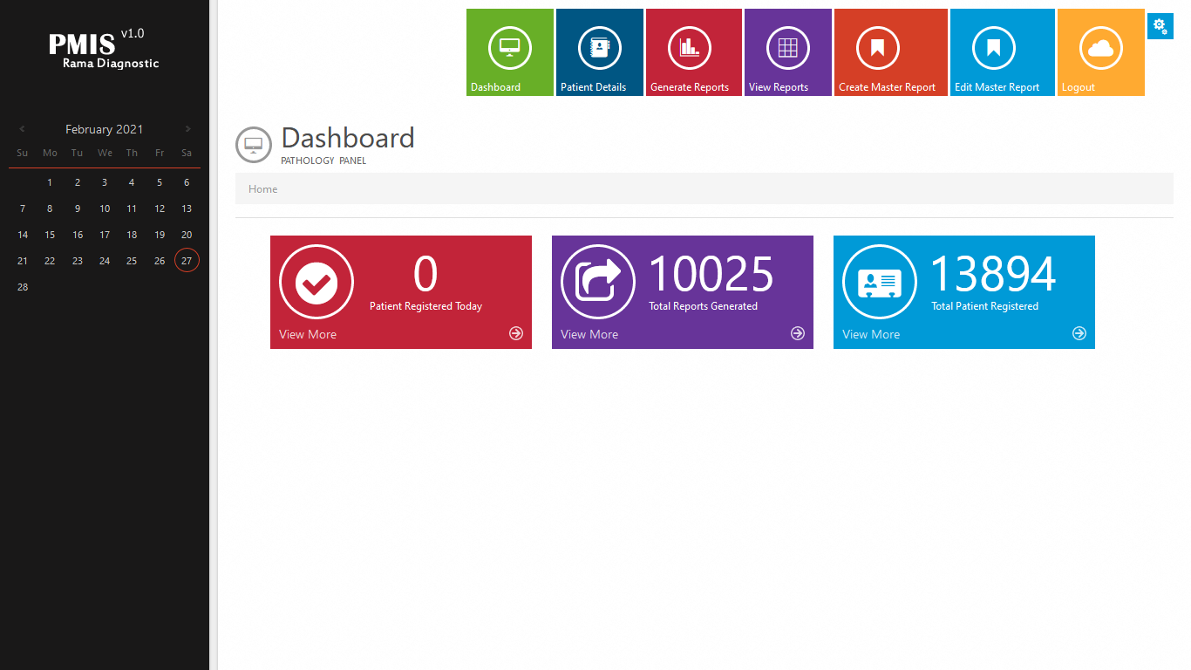Go to next month in calendar
This screenshot has width=1191, height=670.
[x=187, y=129]
